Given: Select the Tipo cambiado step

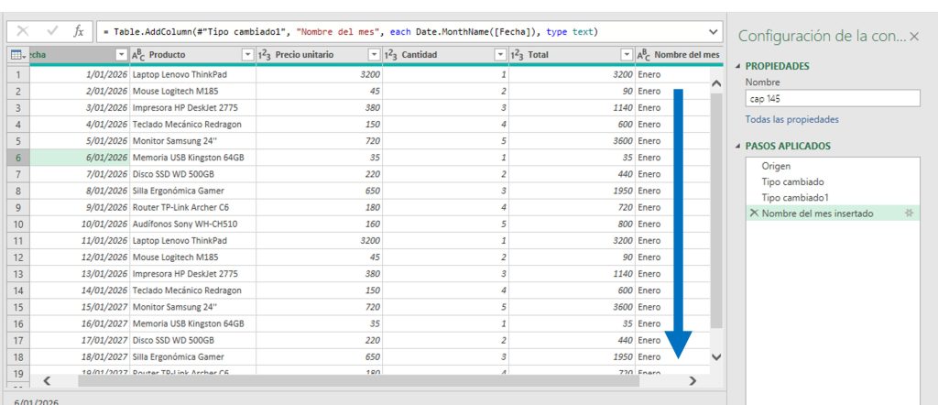Looking at the screenshot, I should pos(834,181).
